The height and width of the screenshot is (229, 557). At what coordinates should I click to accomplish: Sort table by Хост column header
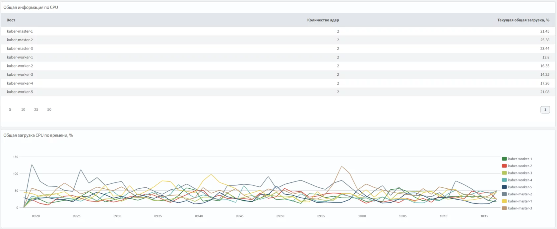coord(11,20)
